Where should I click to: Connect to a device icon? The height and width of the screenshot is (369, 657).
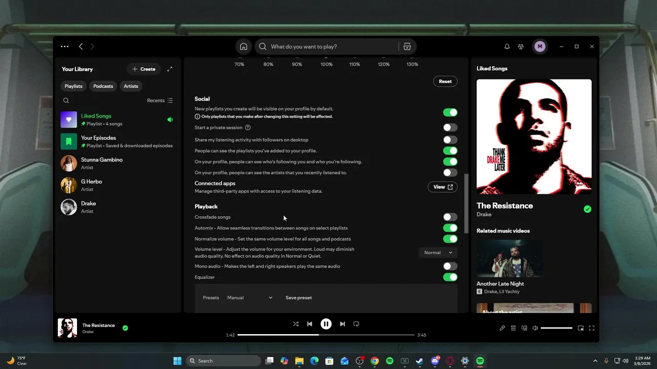(524, 328)
